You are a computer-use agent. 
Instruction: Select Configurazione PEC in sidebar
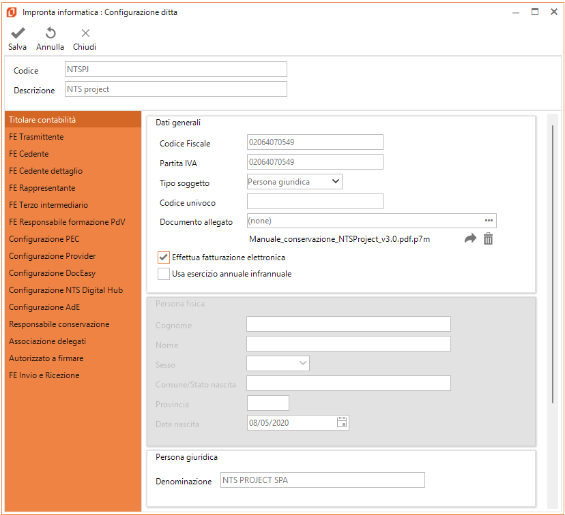pyautogui.click(x=44, y=239)
